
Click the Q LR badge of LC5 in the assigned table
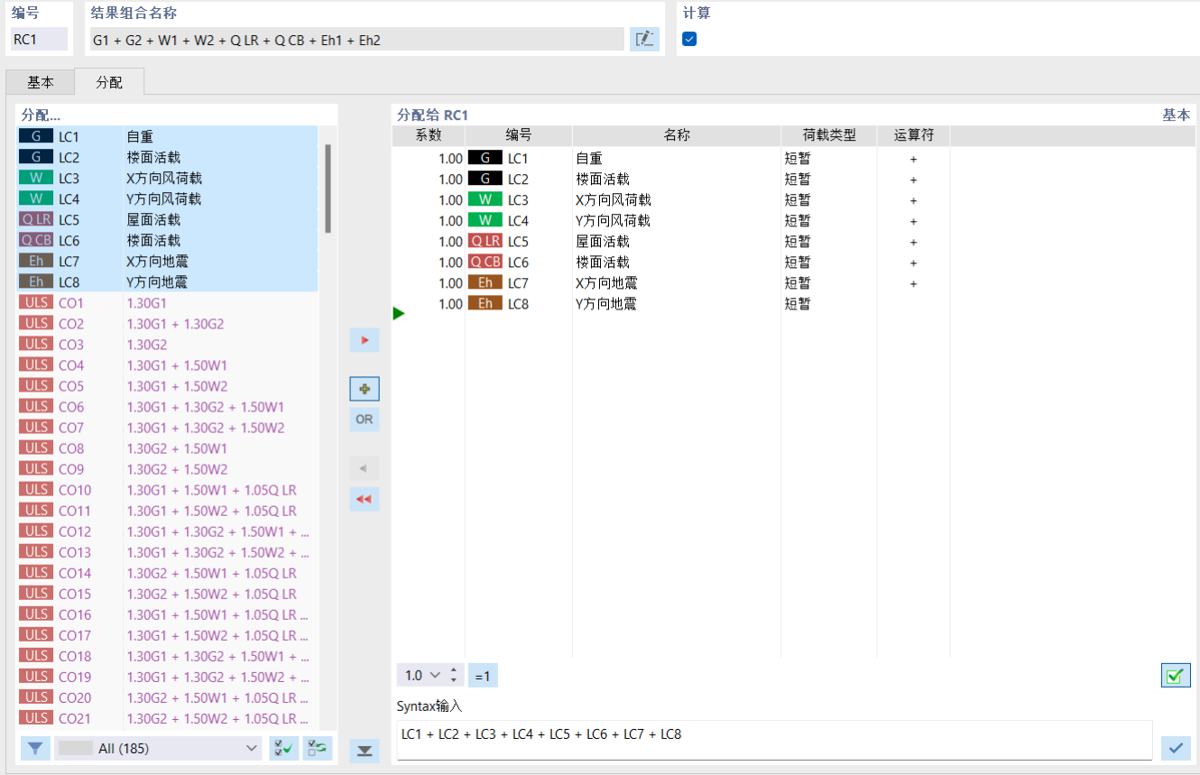(x=485, y=241)
